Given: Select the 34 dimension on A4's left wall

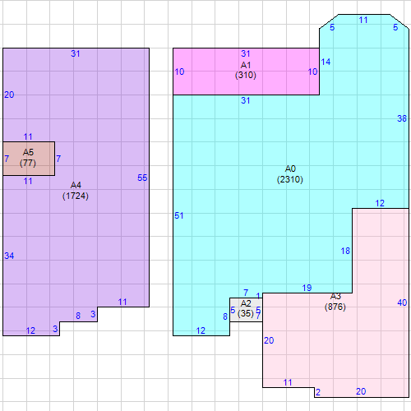Looking at the screenshot, I should click(x=9, y=256).
